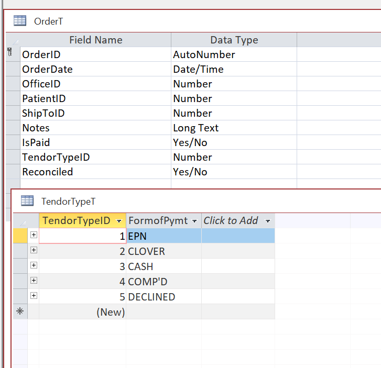Select the PatientID field row selector
The width and height of the screenshot is (381, 368).
[13, 98]
